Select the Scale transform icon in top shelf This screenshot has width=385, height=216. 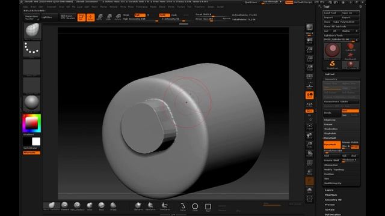click(109, 17)
